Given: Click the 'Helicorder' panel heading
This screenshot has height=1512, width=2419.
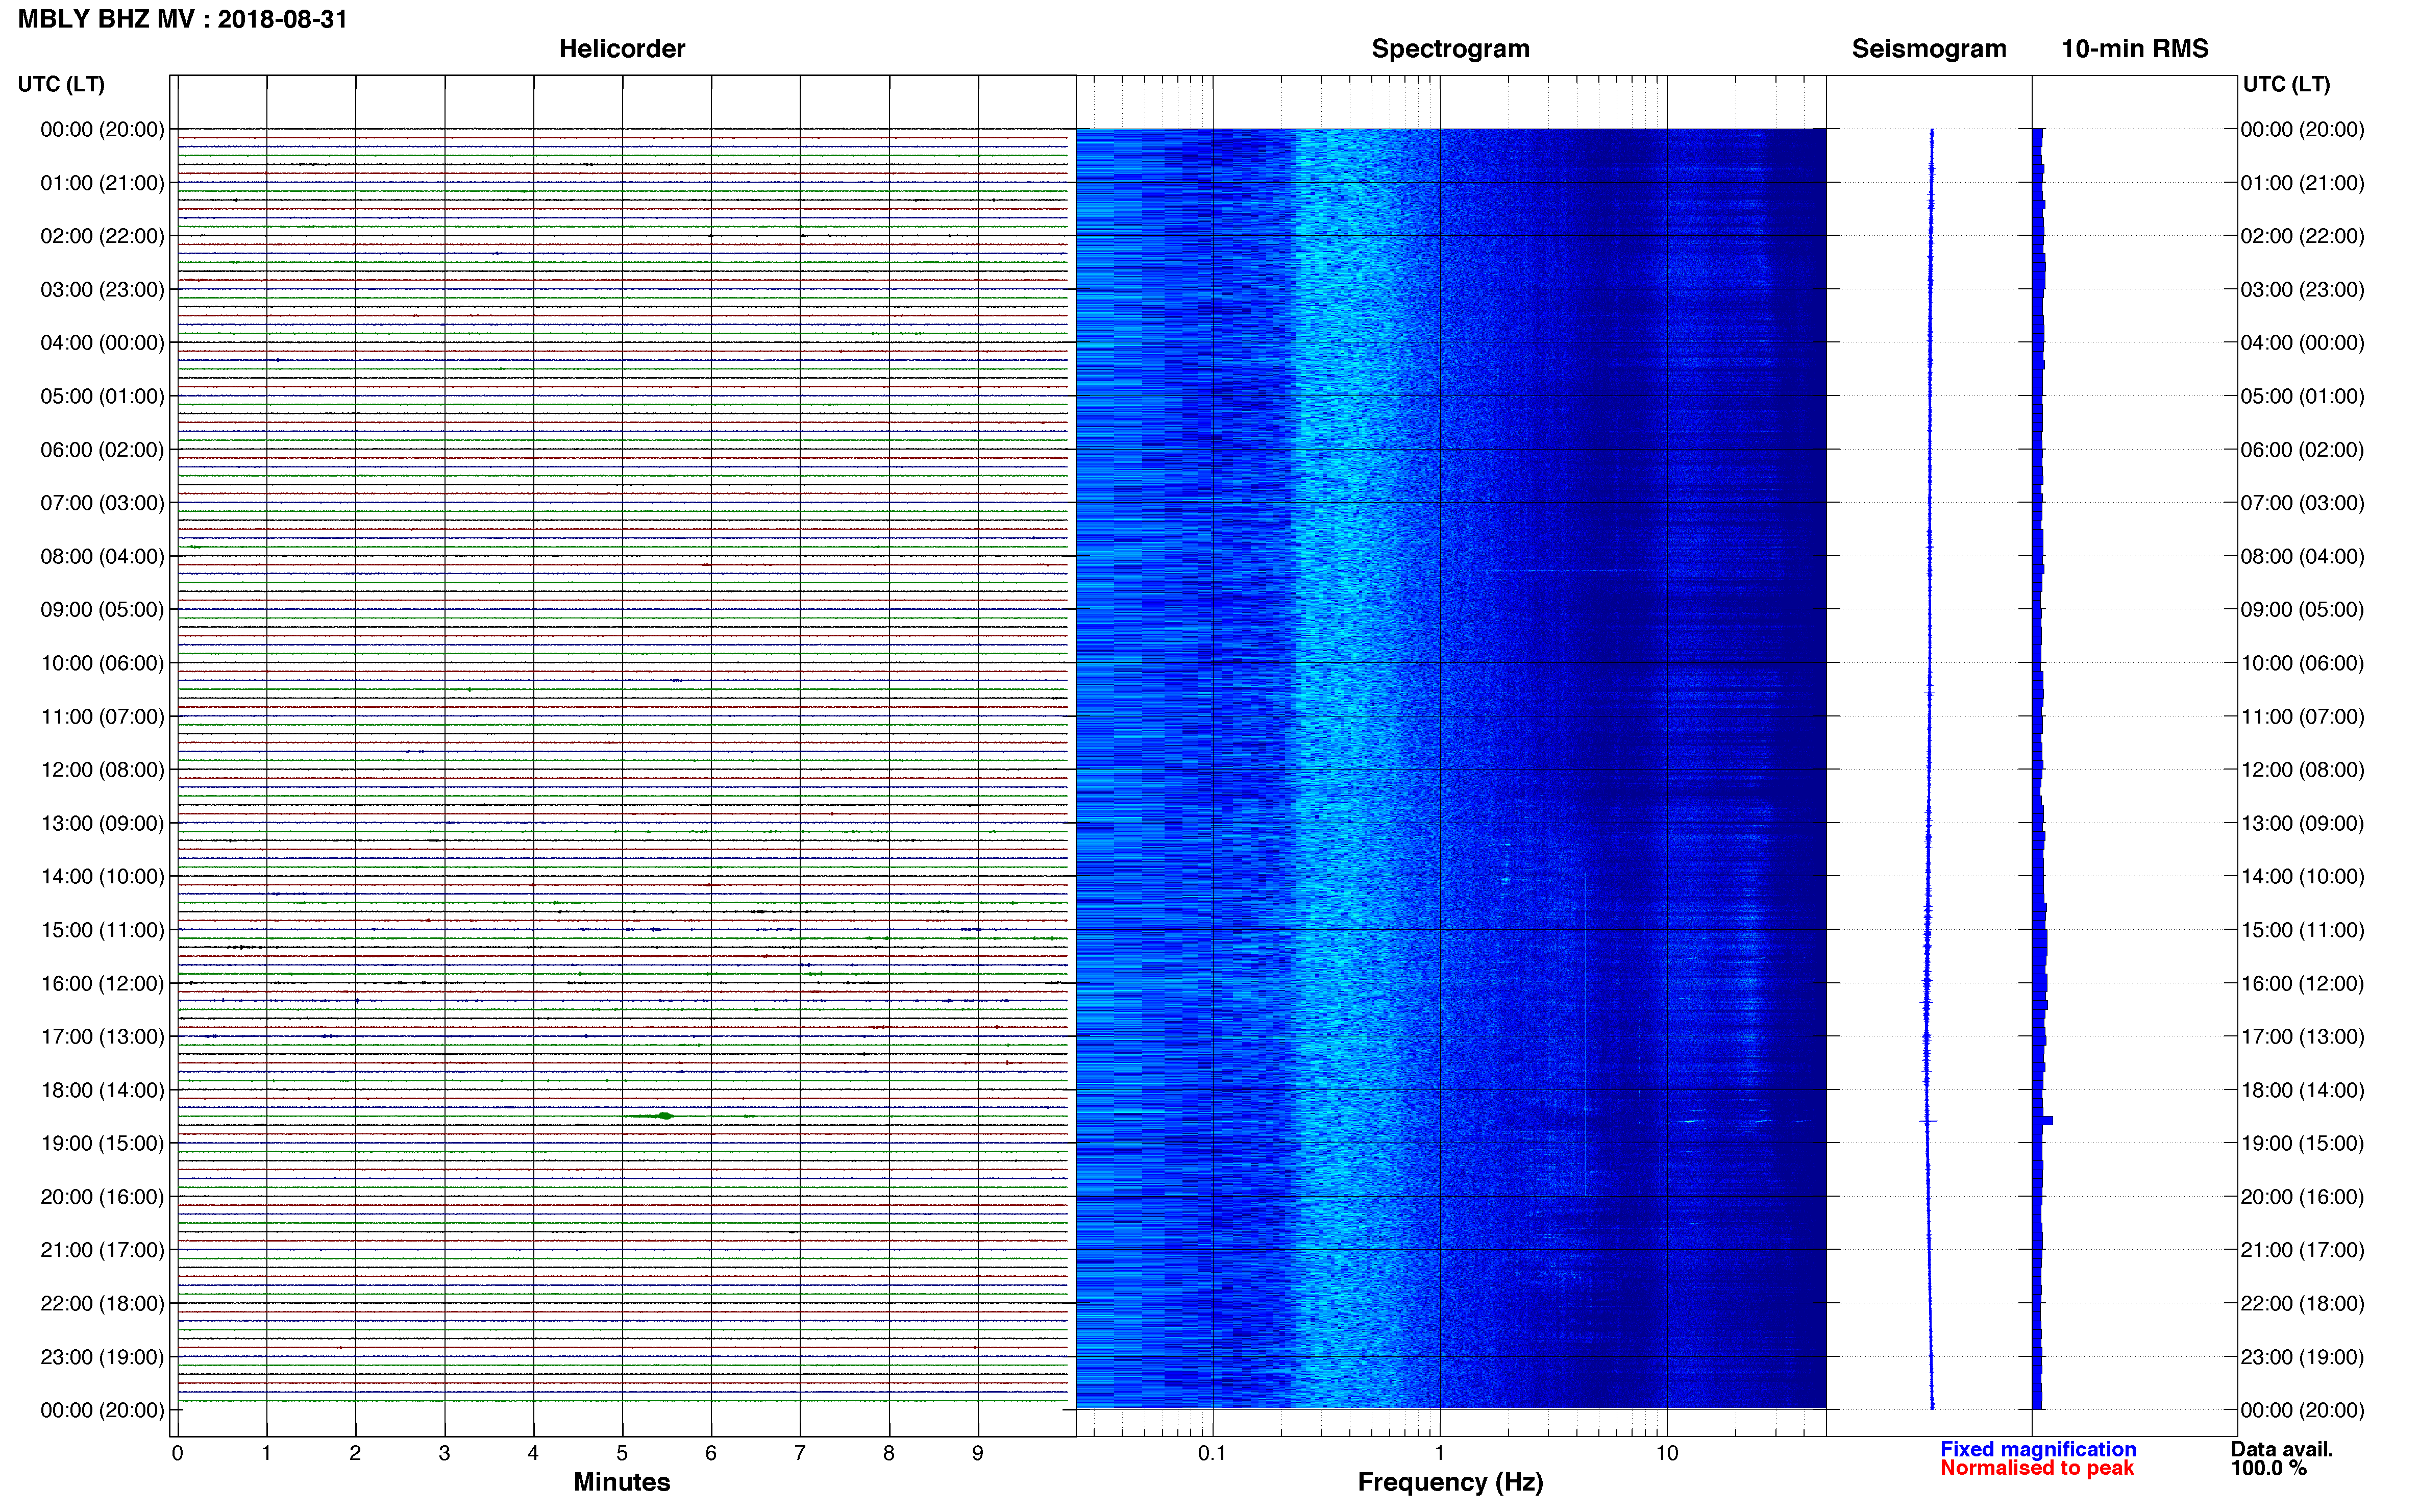Looking at the screenshot, I should click(x=622, y=49).
